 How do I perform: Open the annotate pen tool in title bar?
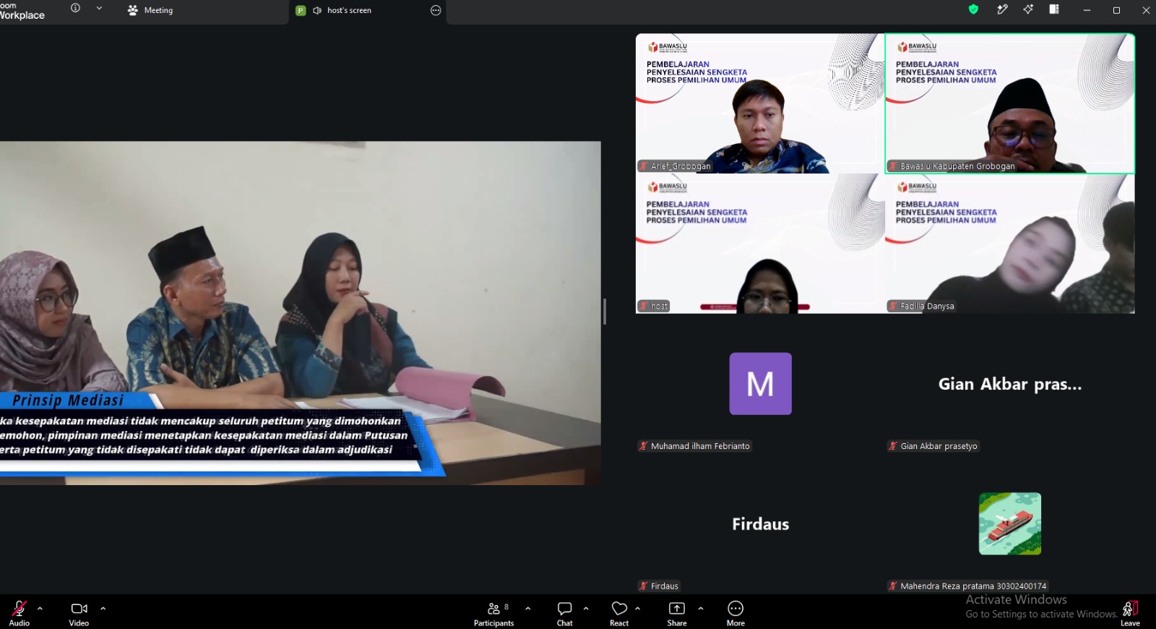coord(1002,9)
